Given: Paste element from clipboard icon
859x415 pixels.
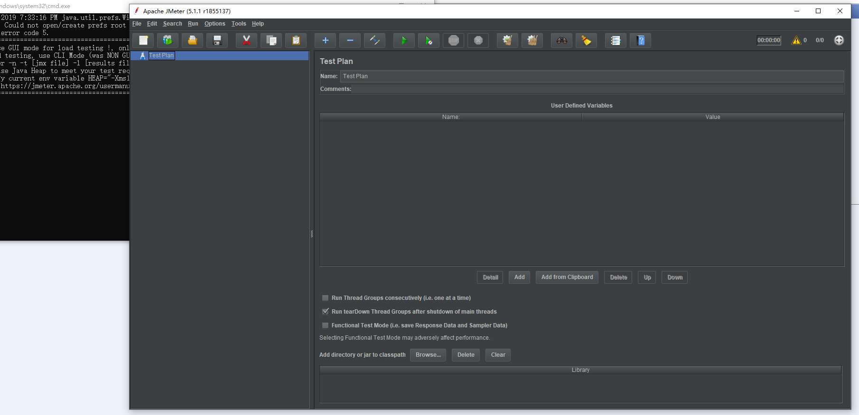Looking at the screenshot, I should tap(296, 40).
